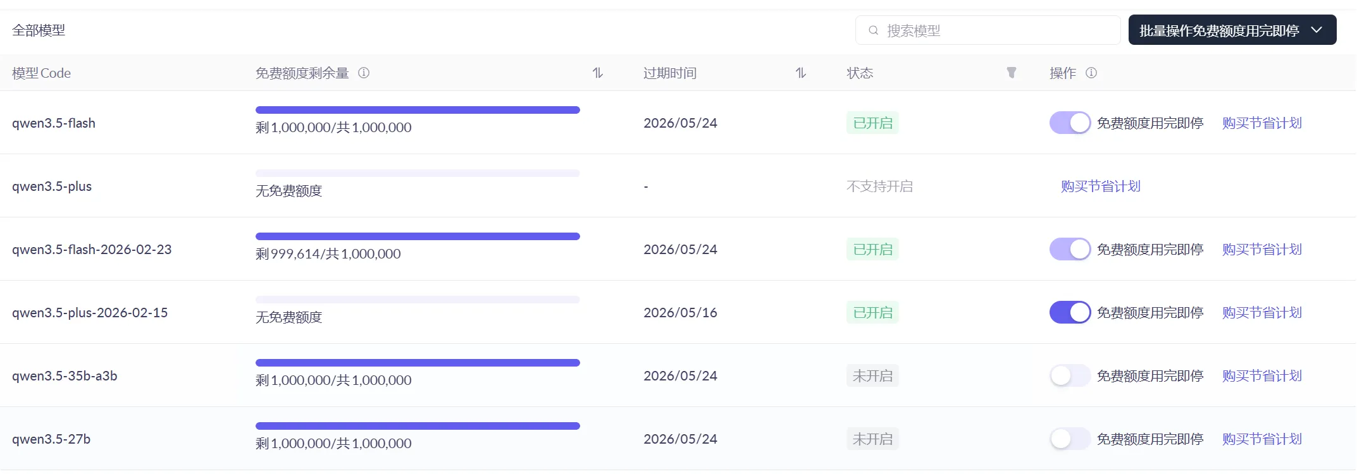Sort by 免费额度剩余量 column
Image resolution: width=1357 pixels, height=474 pixels.
click(598, 73)
